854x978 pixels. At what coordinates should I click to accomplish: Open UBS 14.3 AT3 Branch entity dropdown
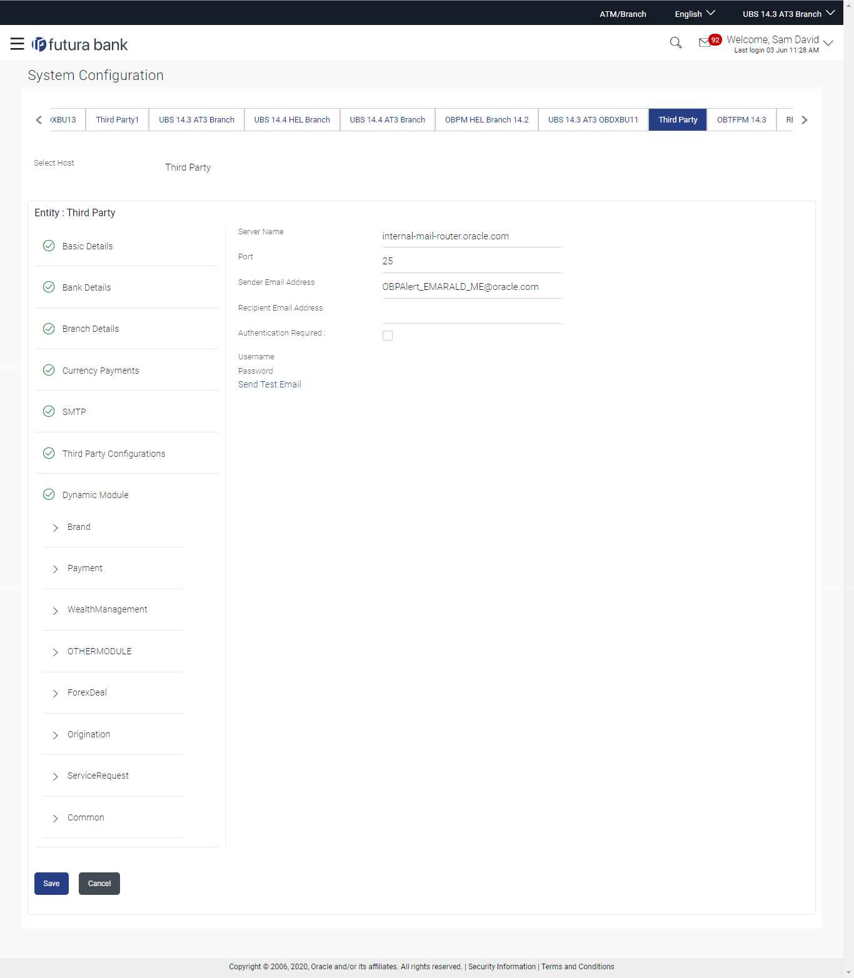tap(788, 14)
